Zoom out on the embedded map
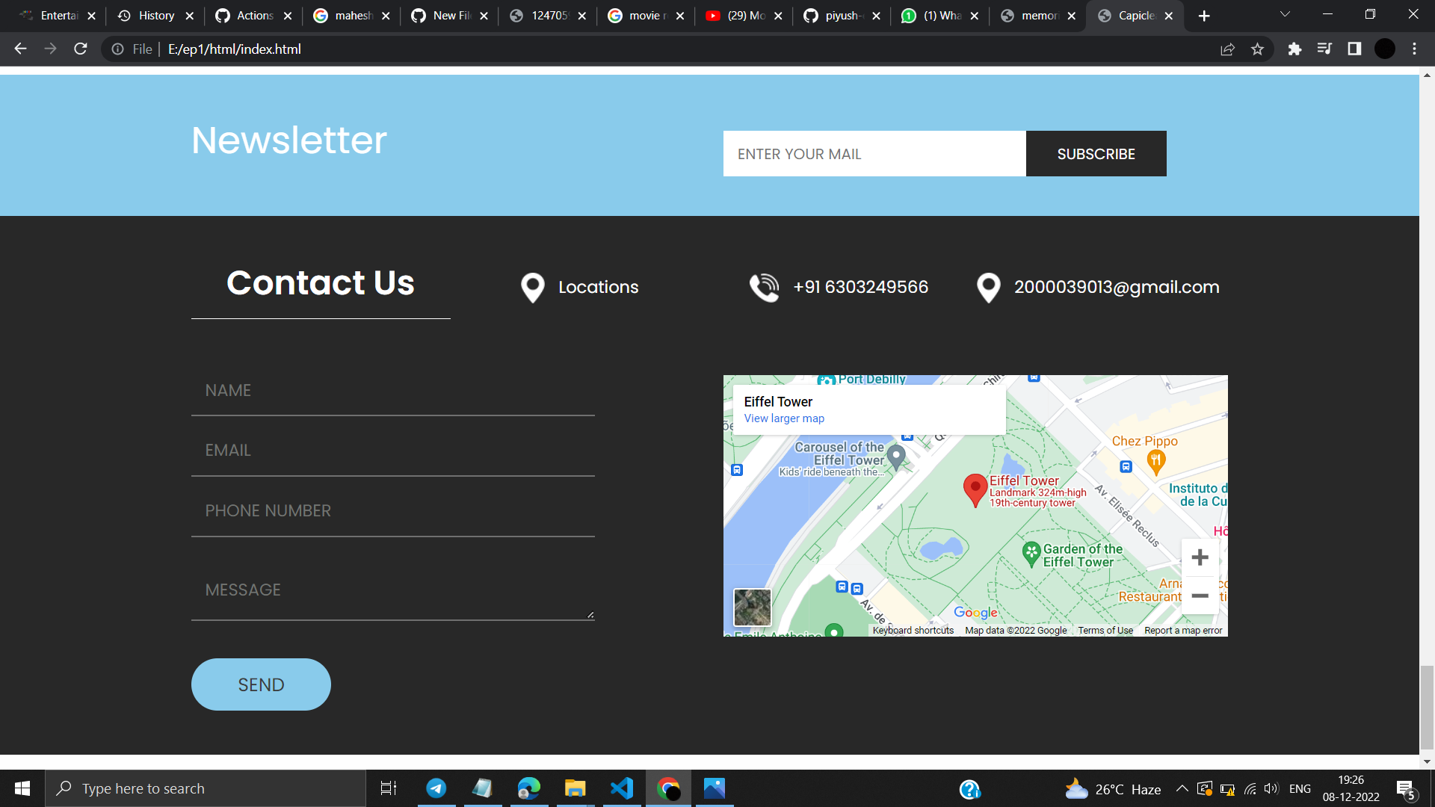Screen dimensions: 1435x807 click(1199, 596)
